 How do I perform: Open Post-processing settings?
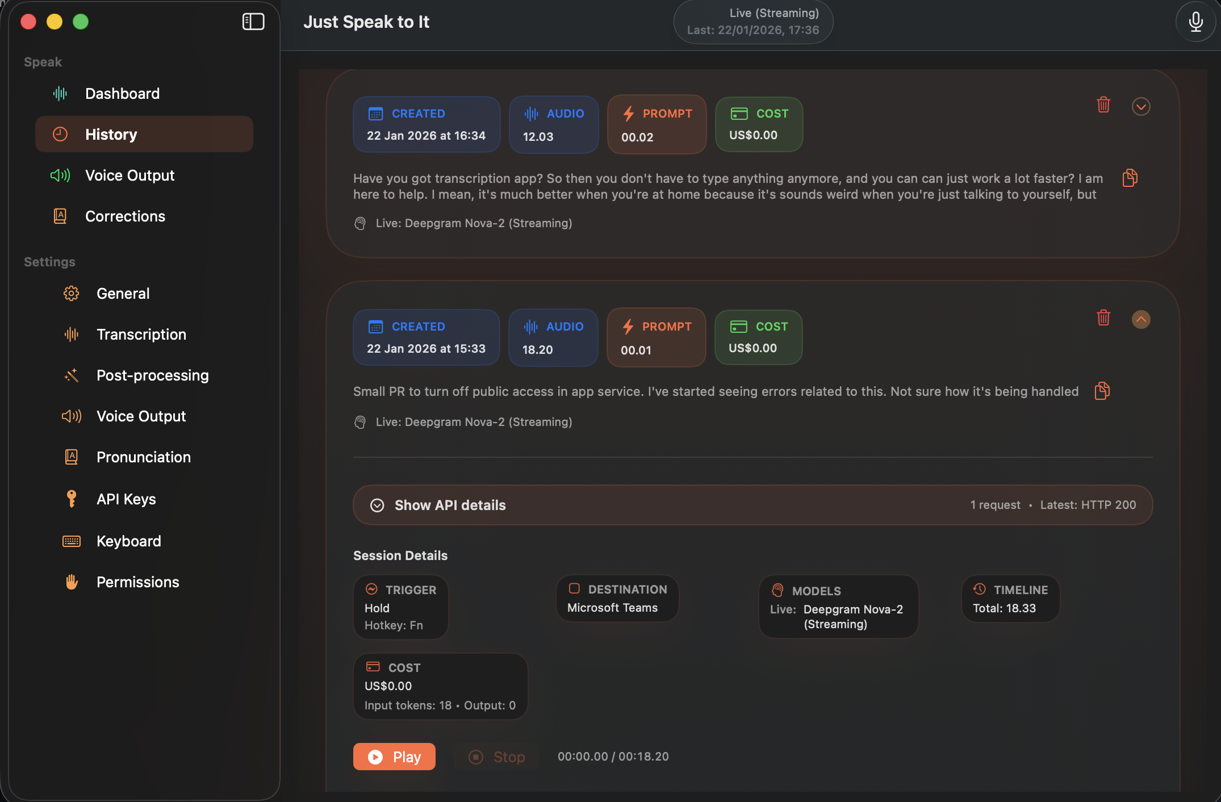pos(152,375)
